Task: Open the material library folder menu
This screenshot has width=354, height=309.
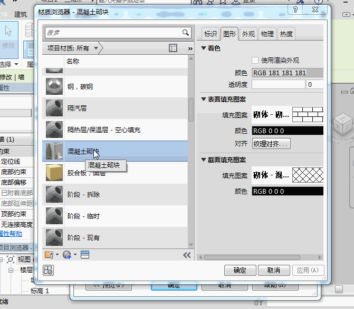Action: click(x=49, y=255)
